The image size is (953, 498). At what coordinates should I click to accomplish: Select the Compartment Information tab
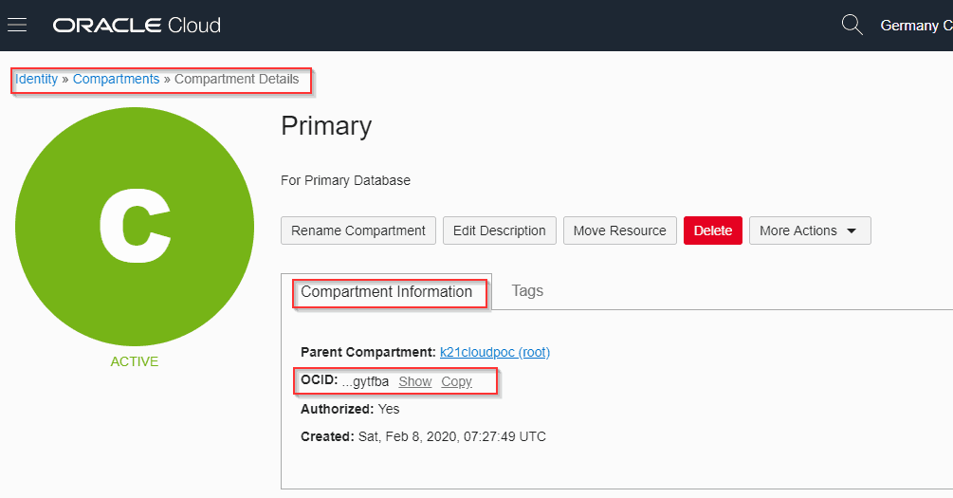[386, 292]
